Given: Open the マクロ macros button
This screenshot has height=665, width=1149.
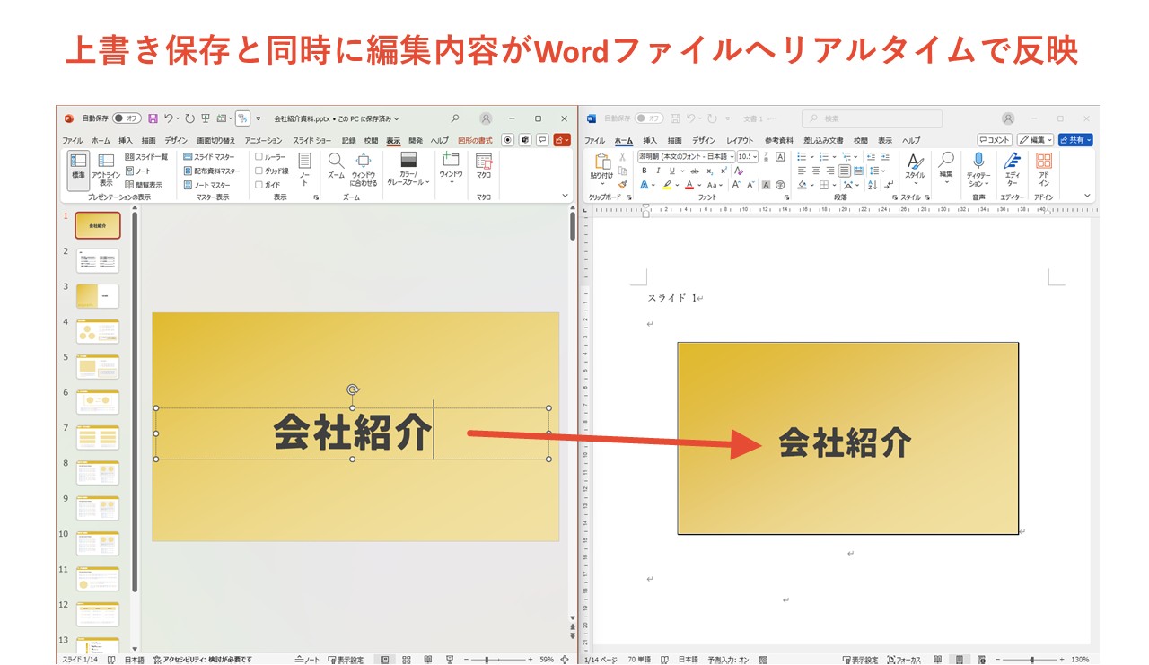Looking at the screenshot, I should 484,166.
